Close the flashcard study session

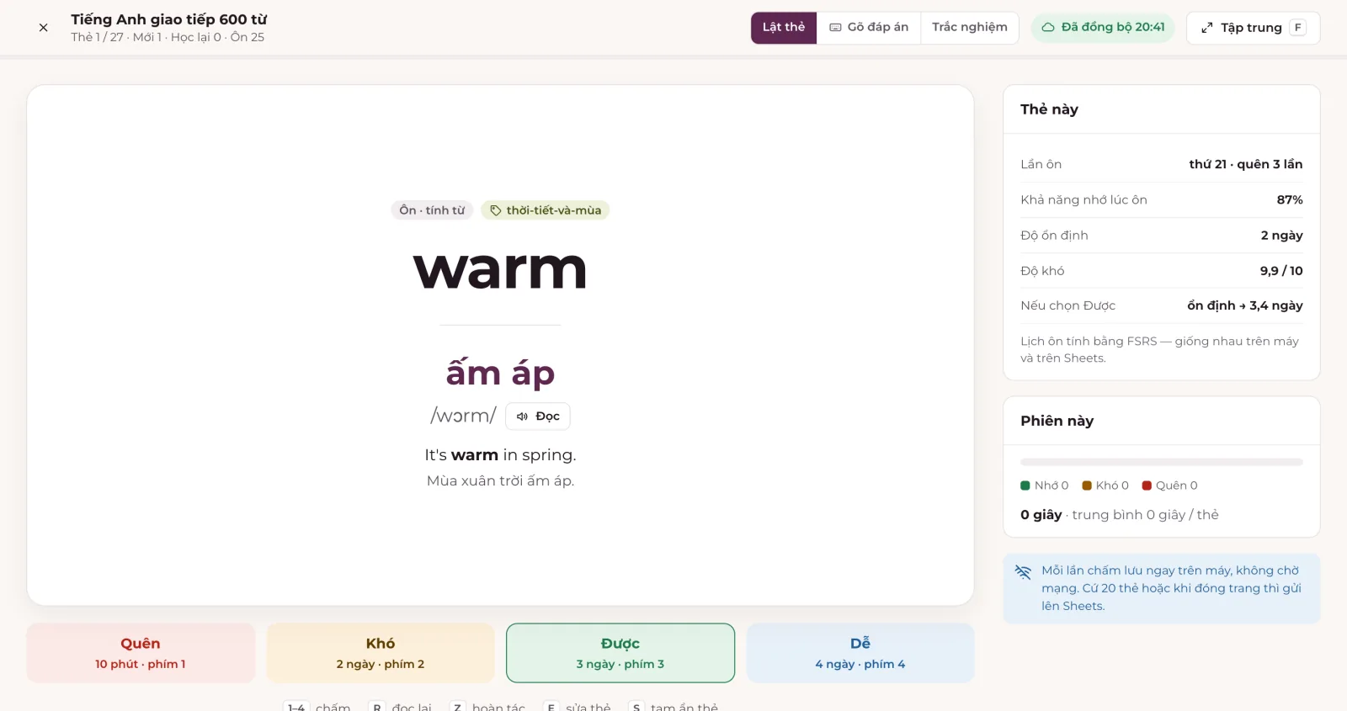click(x=43, y=28)
